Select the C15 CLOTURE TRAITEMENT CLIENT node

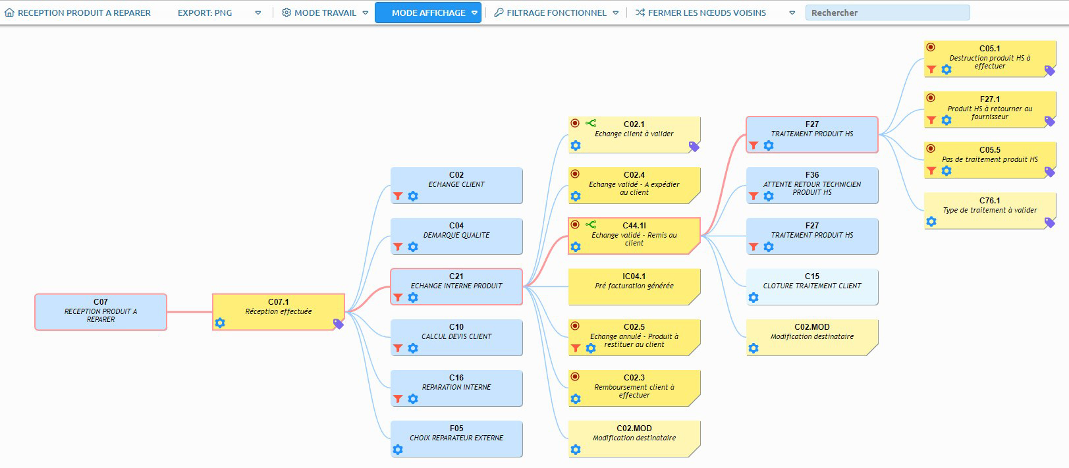812,287
